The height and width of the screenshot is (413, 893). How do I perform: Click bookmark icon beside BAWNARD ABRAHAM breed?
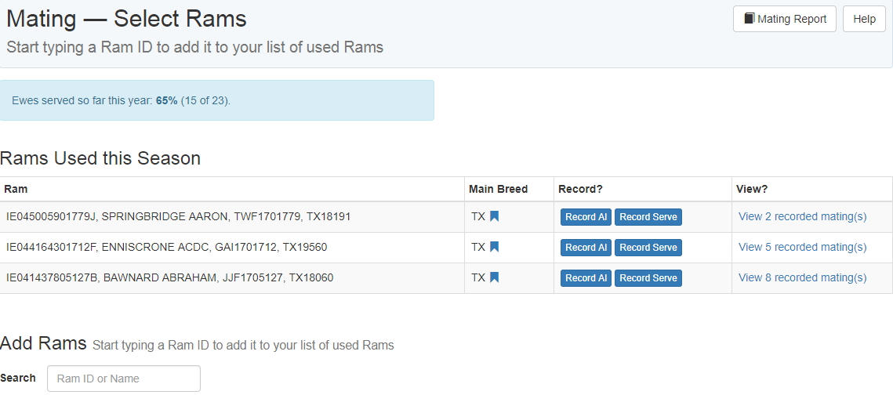pyautogui.click(x=494, y=278)
